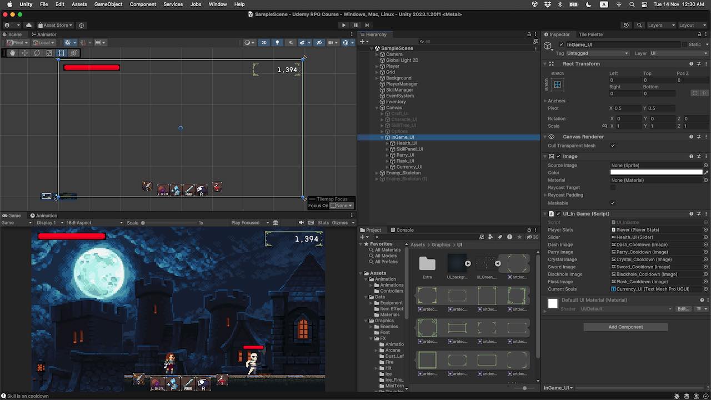Open the Window menu
Viewport: 711px width, 400px height.
pos(218,4)
